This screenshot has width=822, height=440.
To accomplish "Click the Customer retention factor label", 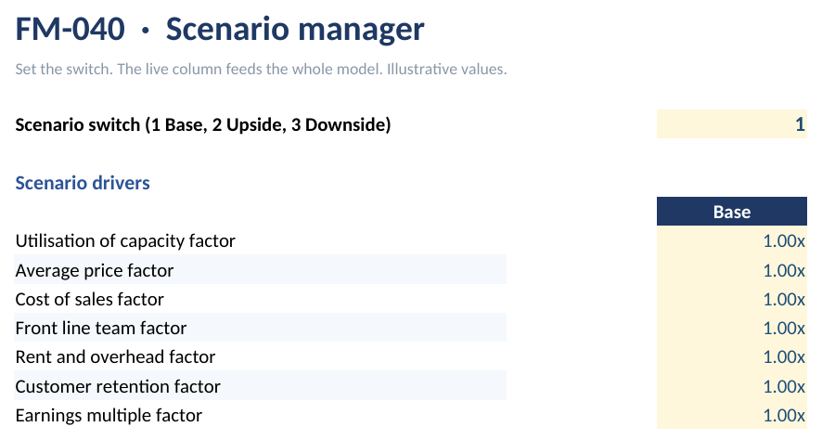I will 118,386.
